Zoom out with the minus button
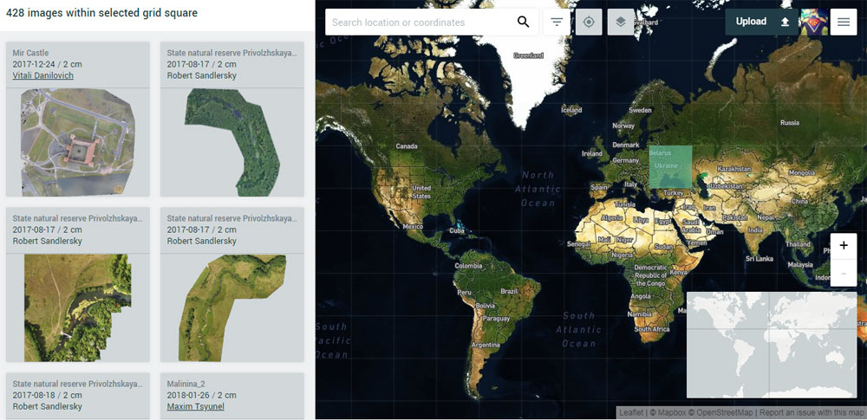Viewport: 867px width, 420px height. tap(844, 273)
